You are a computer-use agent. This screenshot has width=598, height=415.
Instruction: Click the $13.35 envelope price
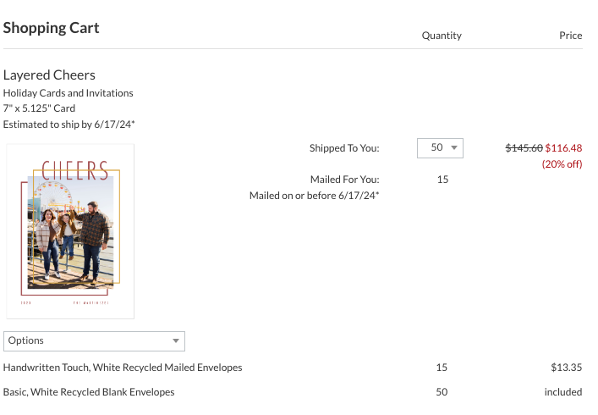(567, 368)
